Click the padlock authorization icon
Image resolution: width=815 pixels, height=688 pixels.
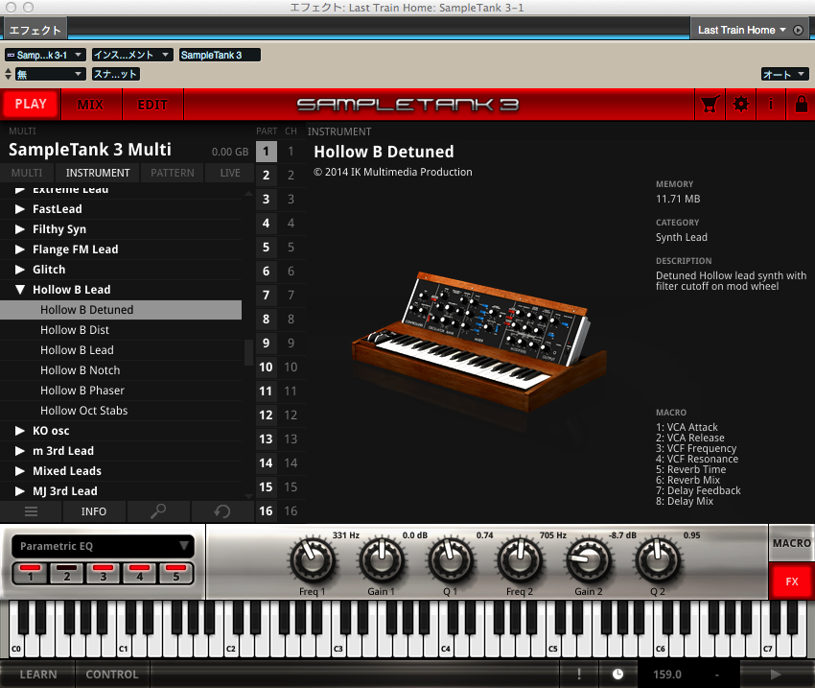point(801,105)
